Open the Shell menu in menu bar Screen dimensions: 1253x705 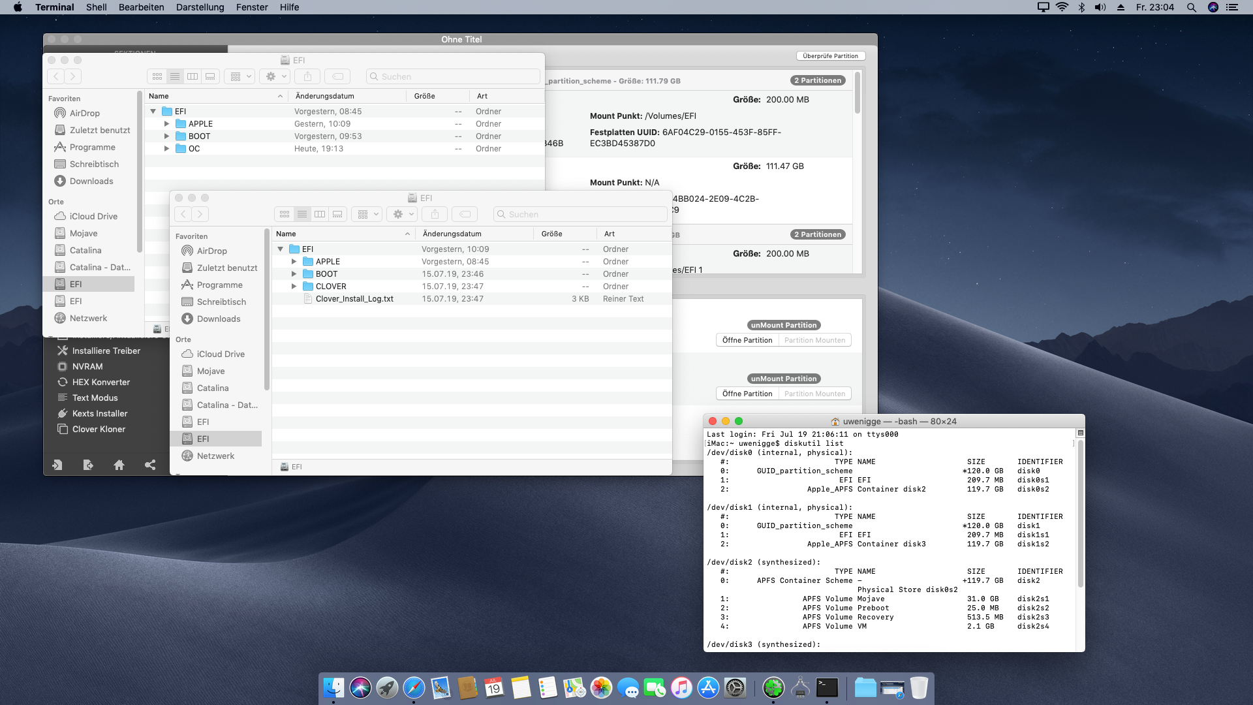tap(96, 7)
